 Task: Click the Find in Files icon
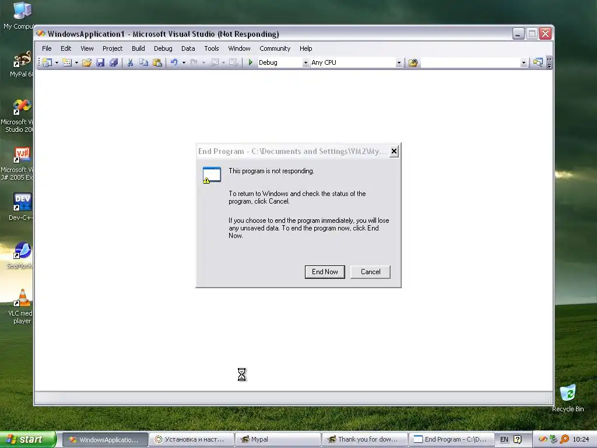pyautogui.click(x=413, y=62)
